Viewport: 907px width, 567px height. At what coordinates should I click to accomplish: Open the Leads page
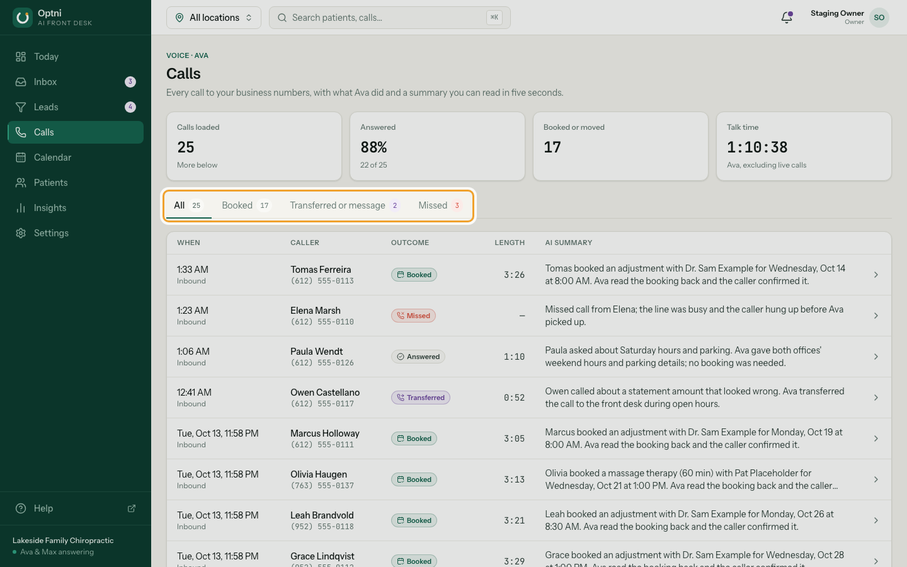[76, 107]
